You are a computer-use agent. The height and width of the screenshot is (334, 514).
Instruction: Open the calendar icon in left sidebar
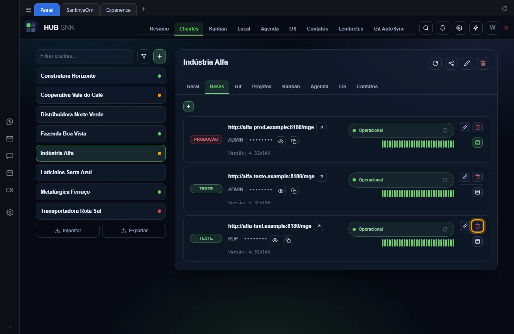10,173
